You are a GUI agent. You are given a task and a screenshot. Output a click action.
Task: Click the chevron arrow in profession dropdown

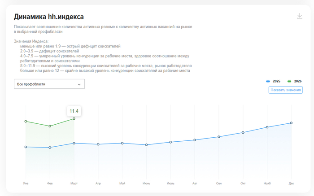79,84
